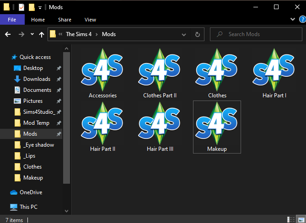The image size is (306, 223).
Task: Go back to the previous folder
Action: click(8, 35)
